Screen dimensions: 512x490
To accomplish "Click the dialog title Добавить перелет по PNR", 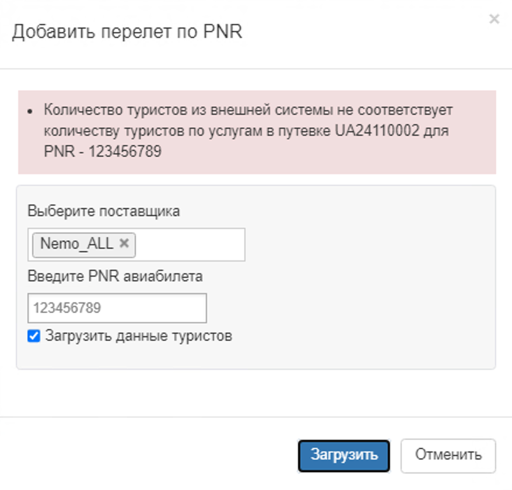I will point(127,32).
